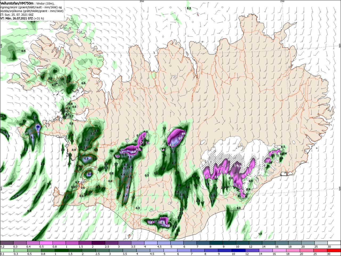
Task: Click the 15W longitude label
Action: tap(282, 1)
